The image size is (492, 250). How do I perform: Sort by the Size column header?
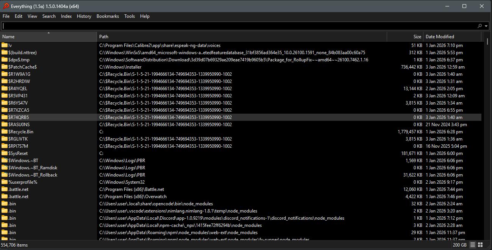(405, 37)
